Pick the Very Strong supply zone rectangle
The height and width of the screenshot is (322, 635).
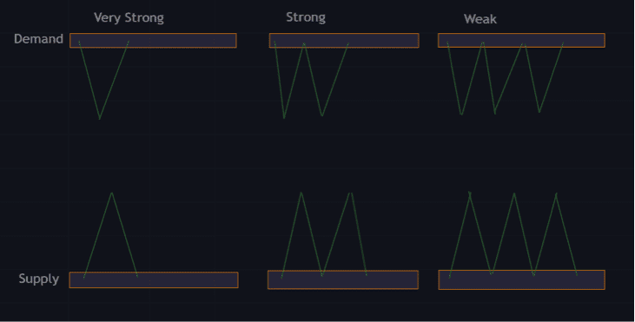click(154, 280)
